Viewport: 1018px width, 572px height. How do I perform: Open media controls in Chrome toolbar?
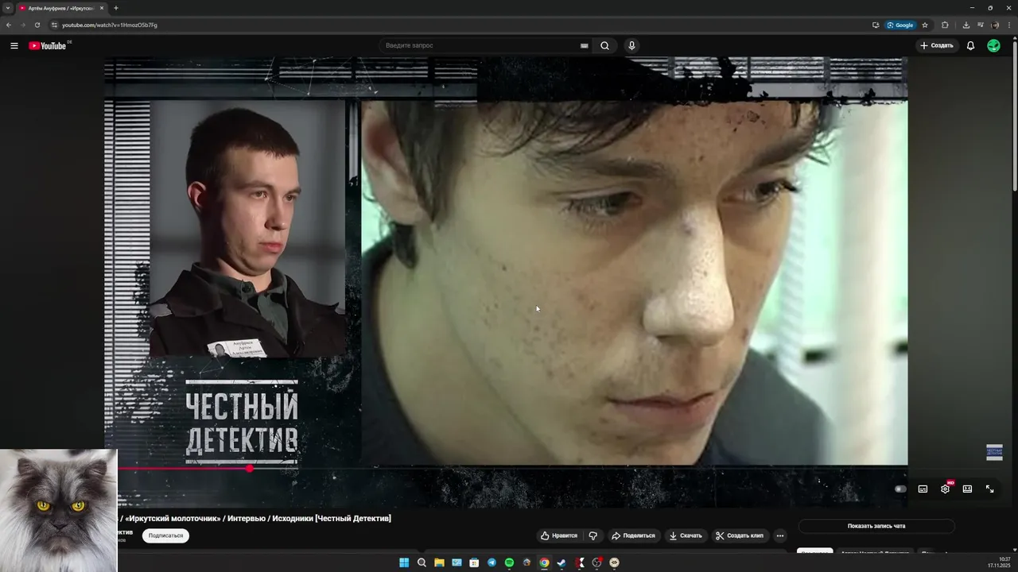981,25
